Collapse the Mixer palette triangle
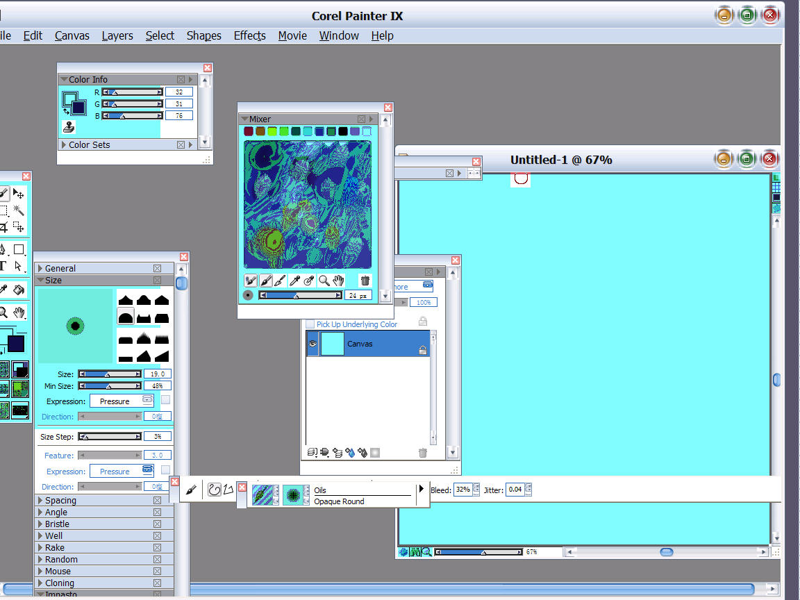The image size is (800, 600). tap(244, 119)
